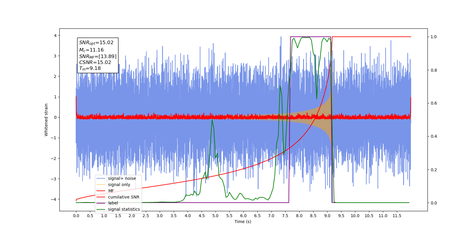
Task: Click the 'Whitened strain' y-axis label
Action: (46, 120)
